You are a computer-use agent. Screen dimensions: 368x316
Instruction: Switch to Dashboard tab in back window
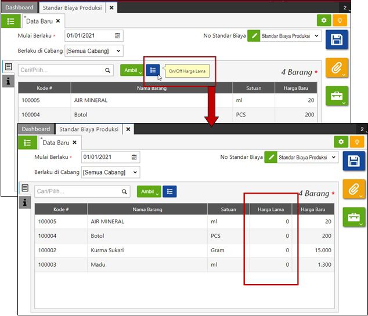[19, 8]
